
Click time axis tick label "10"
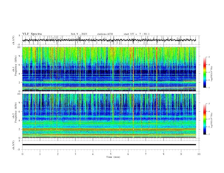pos(199,154)
